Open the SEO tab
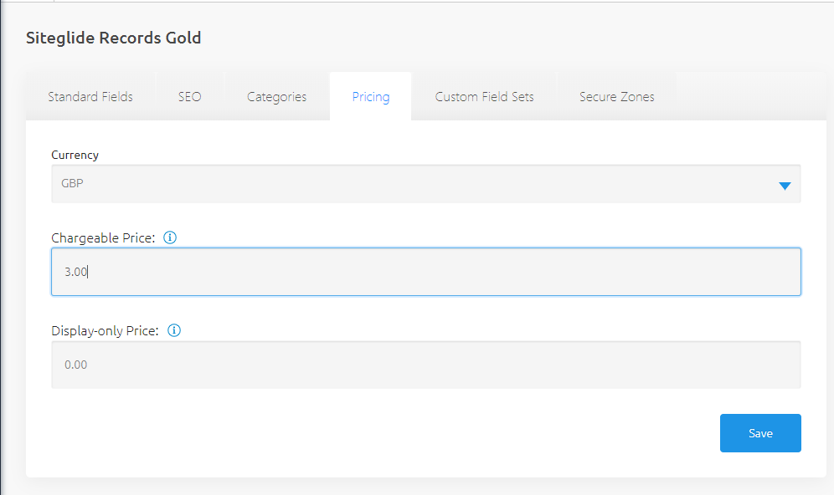834x495 pixels. pos(190,97)
